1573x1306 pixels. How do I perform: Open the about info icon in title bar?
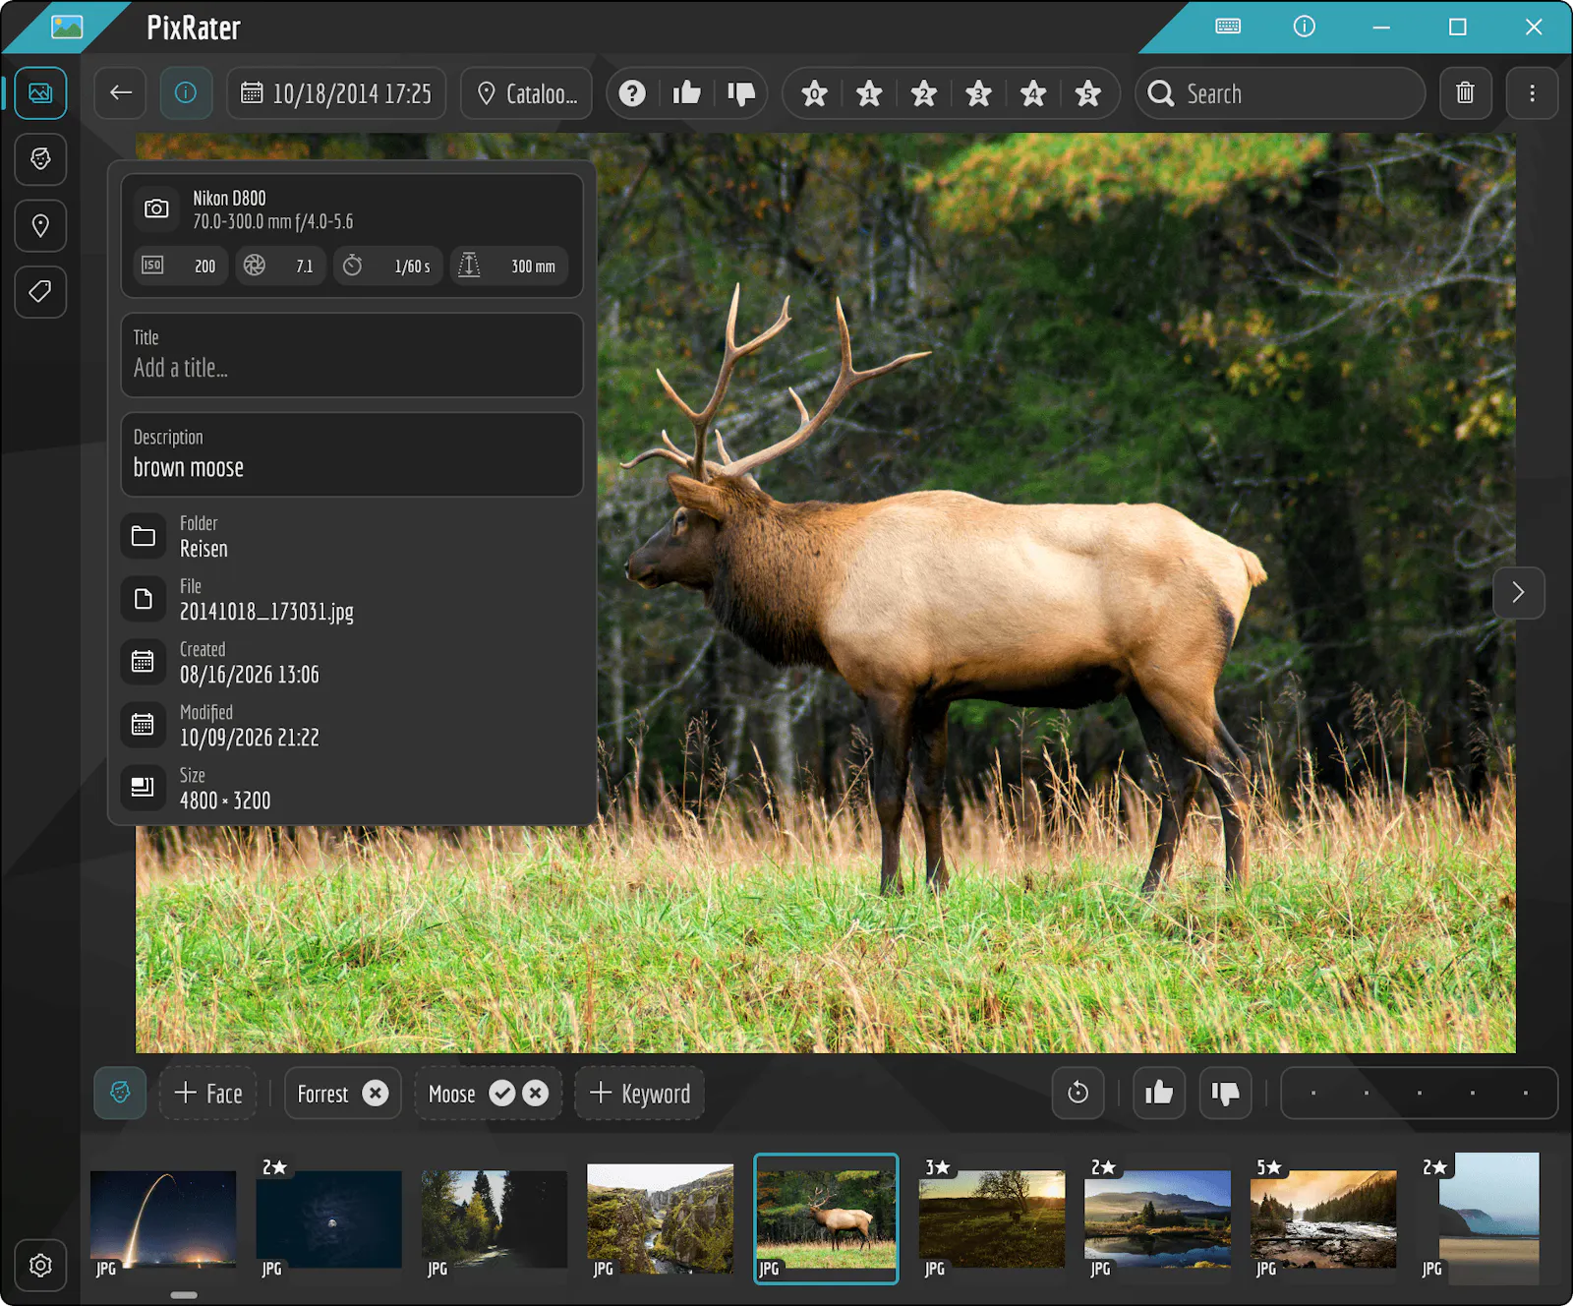click(1305, 27)
